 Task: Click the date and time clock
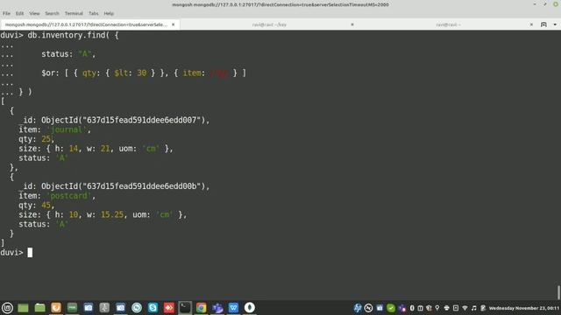click(x=524, y=308)
